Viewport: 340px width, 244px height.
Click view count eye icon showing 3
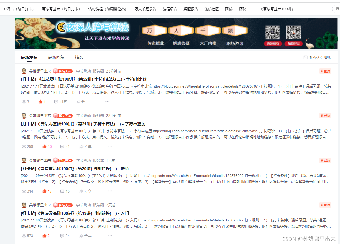coord(24,102)
